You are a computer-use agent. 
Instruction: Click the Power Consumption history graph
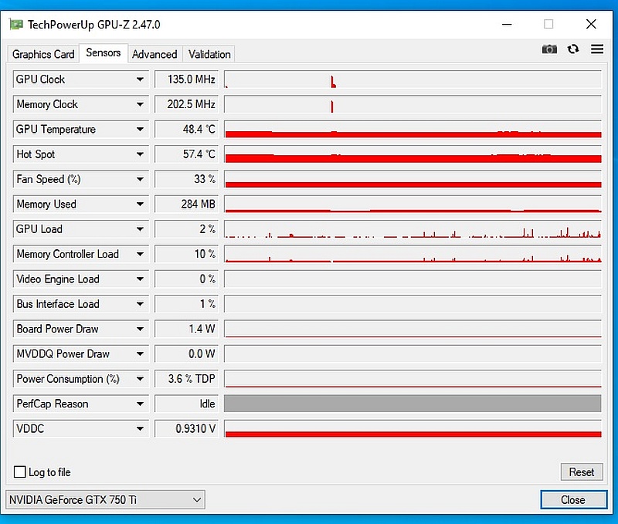[413, 379]
